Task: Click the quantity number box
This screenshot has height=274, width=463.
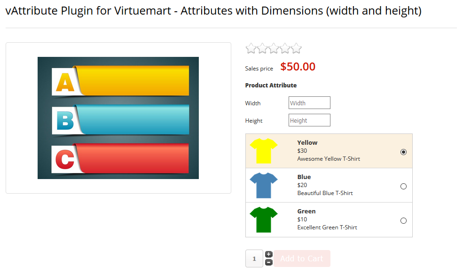Action: 254,258
